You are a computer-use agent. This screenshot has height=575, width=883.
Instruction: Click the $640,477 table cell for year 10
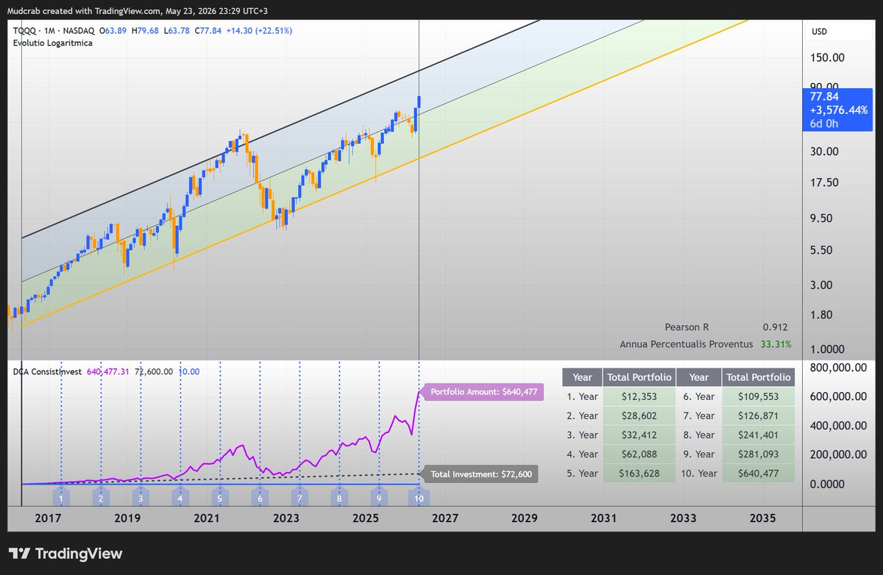click(x=759, y=473)
